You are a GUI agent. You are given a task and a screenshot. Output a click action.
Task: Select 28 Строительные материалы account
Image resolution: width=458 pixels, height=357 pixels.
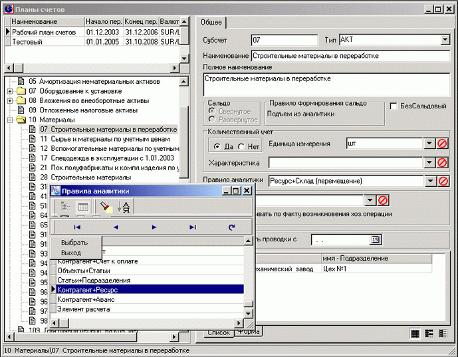coord(85,177)
